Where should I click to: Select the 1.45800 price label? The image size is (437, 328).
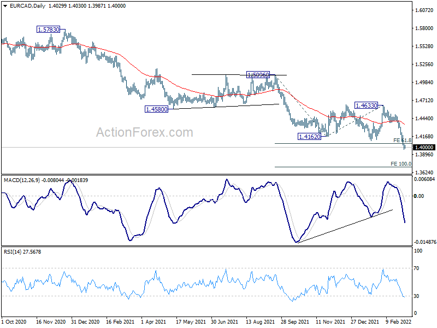coord(157,109)
